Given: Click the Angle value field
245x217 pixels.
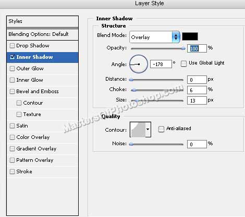Looking at the screenshot, I should (161, 64).
